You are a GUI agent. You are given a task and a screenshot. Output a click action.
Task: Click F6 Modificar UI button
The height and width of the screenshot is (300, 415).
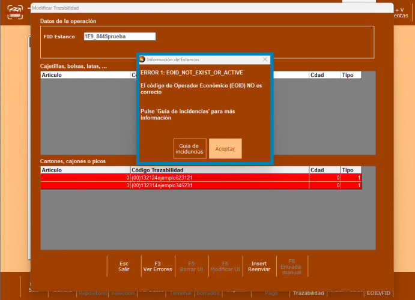tap(225, 266)
